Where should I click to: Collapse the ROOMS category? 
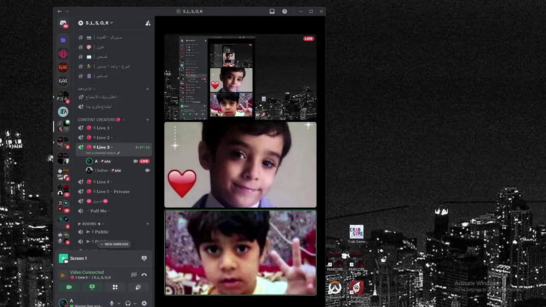pos(91,224)
